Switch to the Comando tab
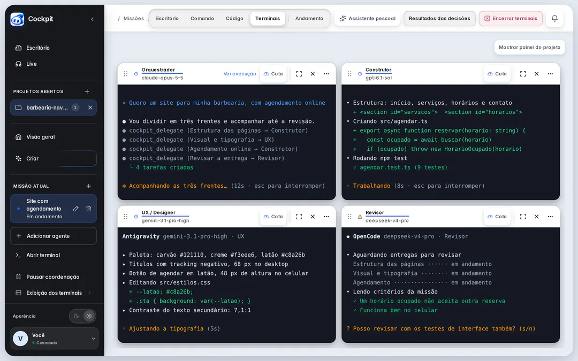 pyautogui.click(x=202, y=18)
